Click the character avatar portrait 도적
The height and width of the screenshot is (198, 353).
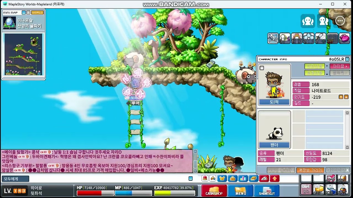tap(274, 85)
